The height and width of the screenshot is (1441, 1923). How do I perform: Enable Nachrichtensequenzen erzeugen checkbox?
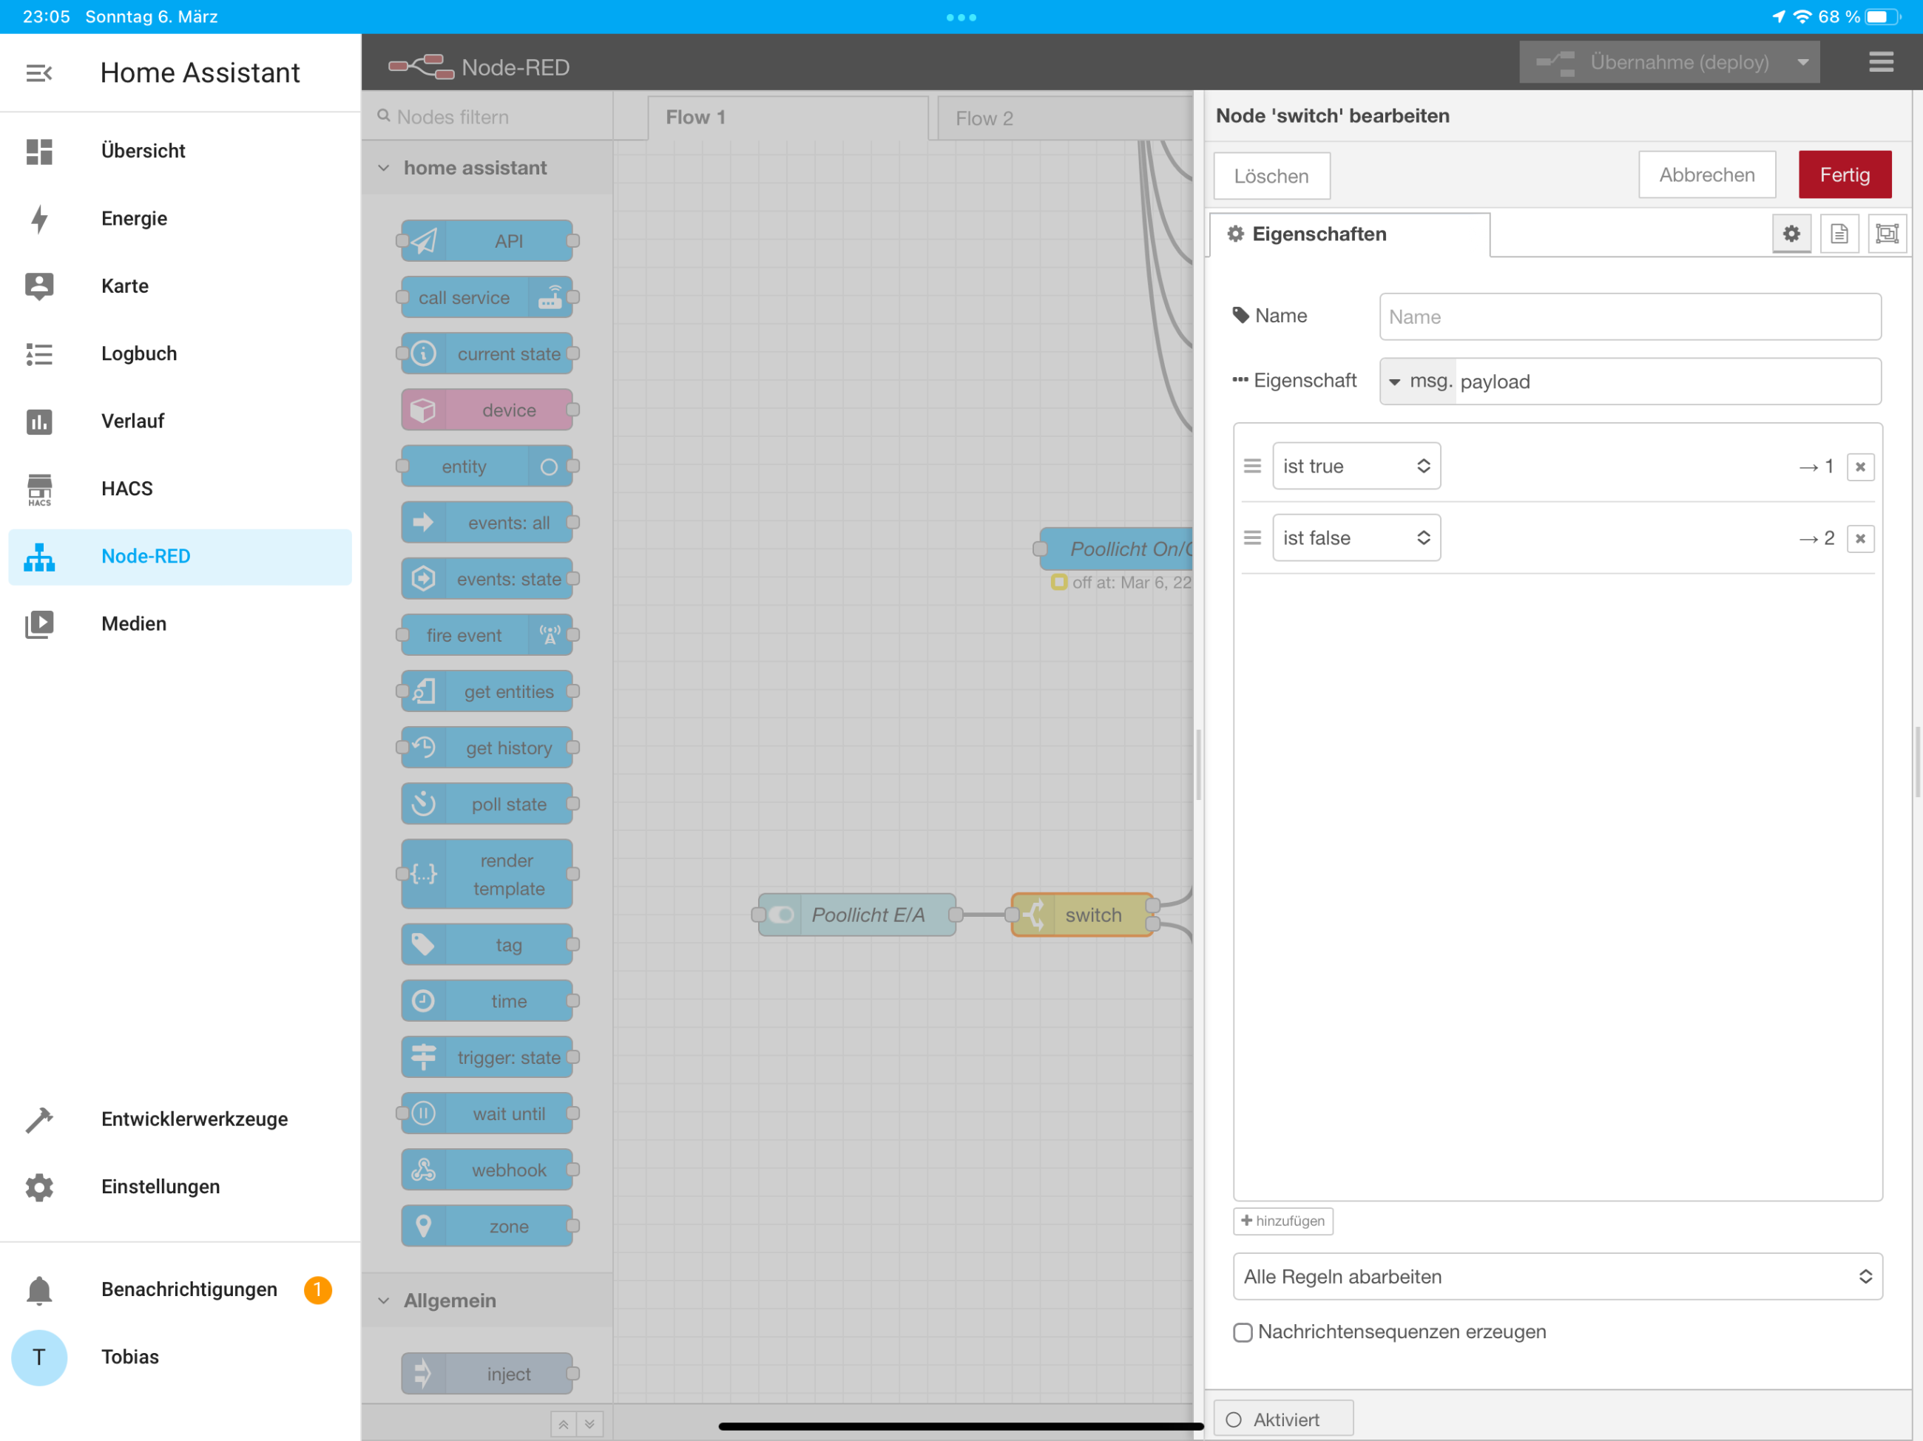pyautogui.click(x=1243, y=1333)
